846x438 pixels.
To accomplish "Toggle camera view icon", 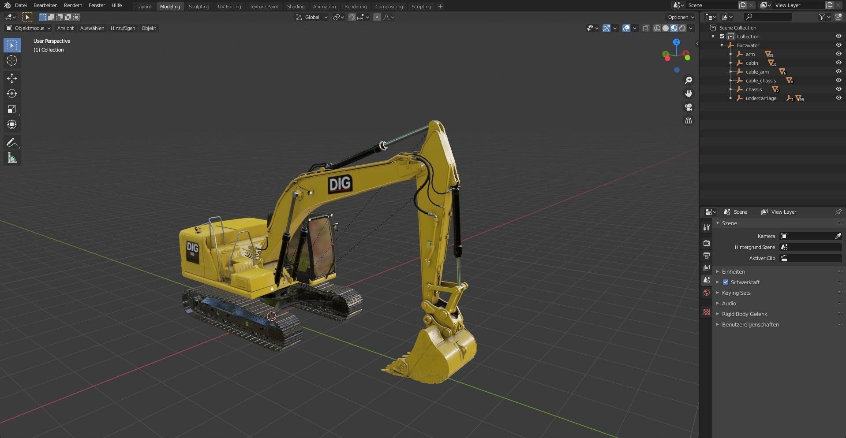I will click(689, 107).
